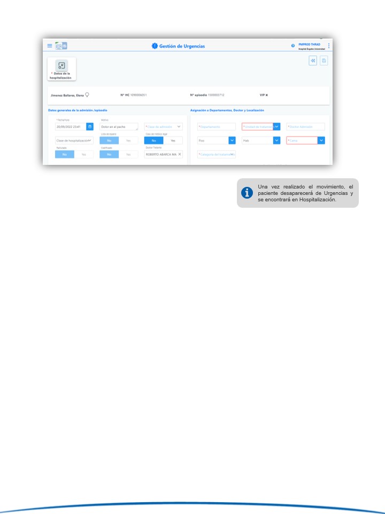Click the Departamento input field
385x514 pixels.
coord(216,127)
